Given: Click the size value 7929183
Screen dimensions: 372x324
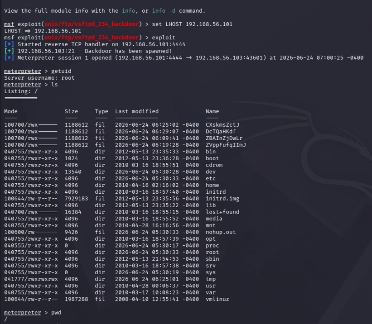Looking at the screenshot, I should (x=76, y=199).
